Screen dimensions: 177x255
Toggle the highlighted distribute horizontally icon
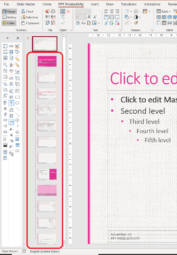click(x=11, y=122)
